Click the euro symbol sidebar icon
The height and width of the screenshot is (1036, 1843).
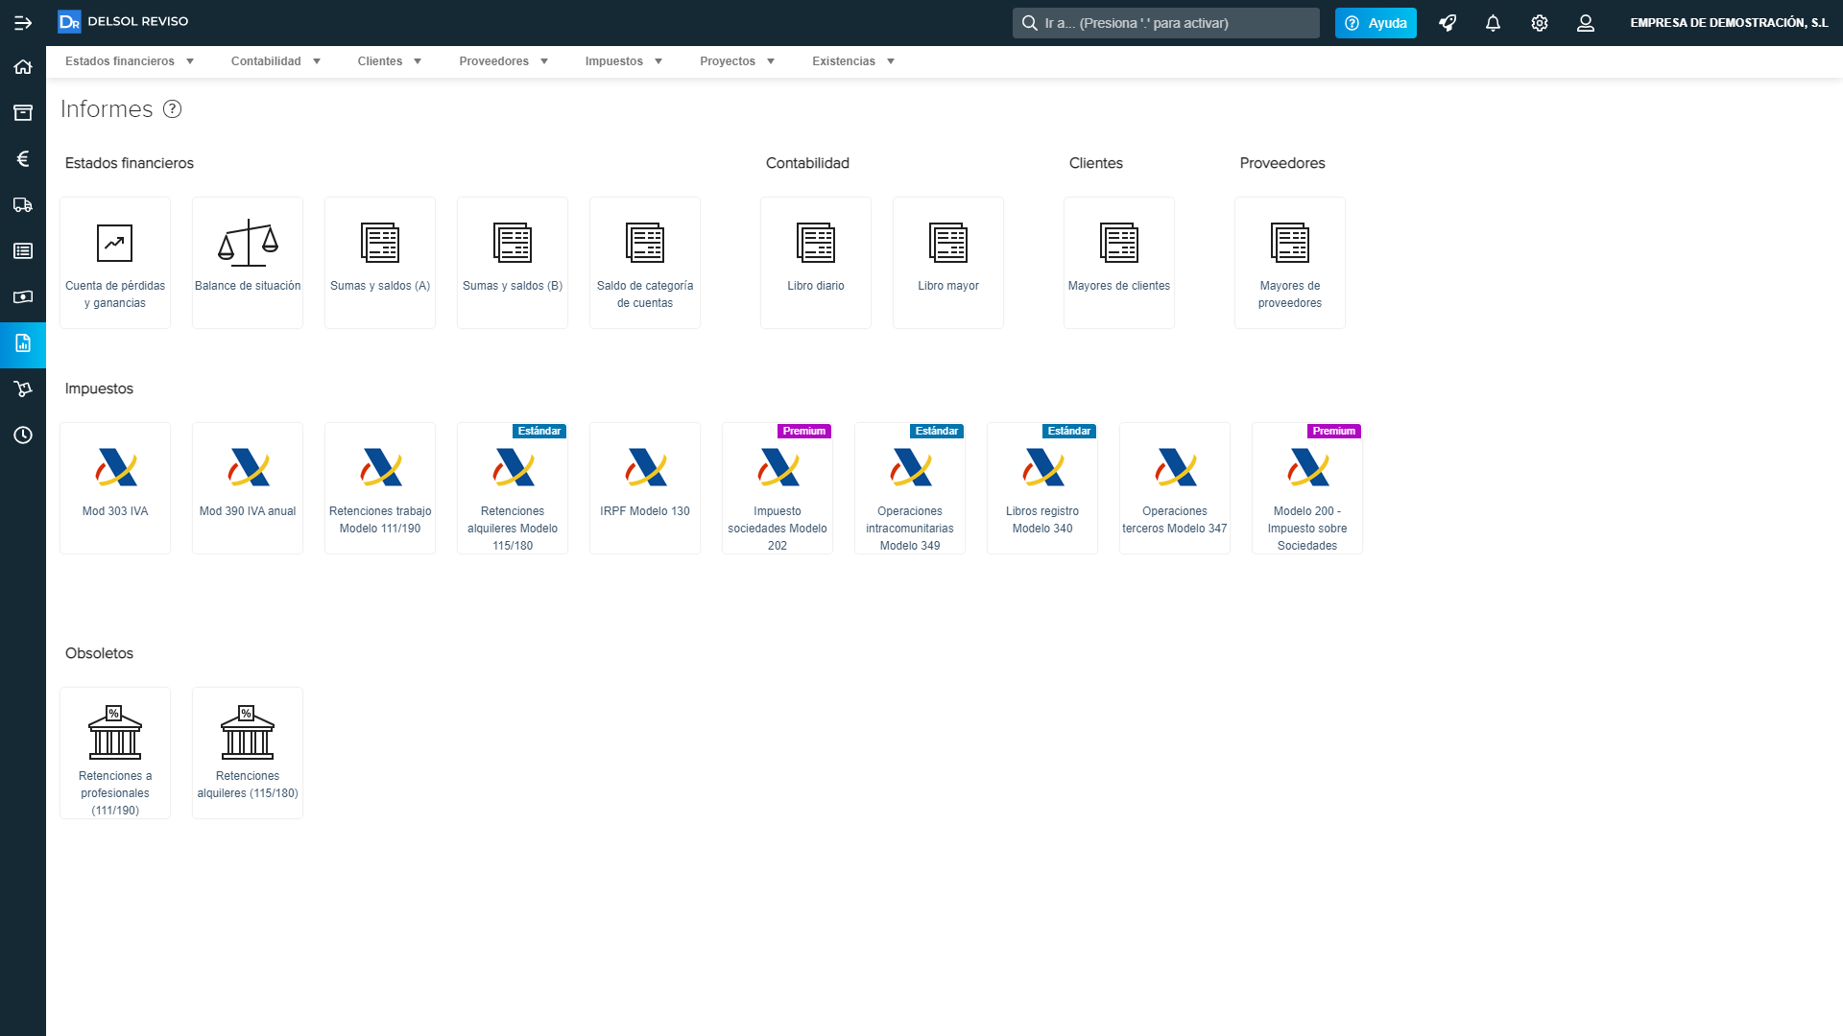tap(23, 159)
